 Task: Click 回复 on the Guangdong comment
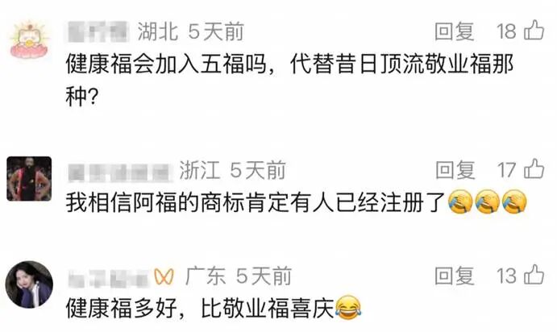(x=455, y=276)
